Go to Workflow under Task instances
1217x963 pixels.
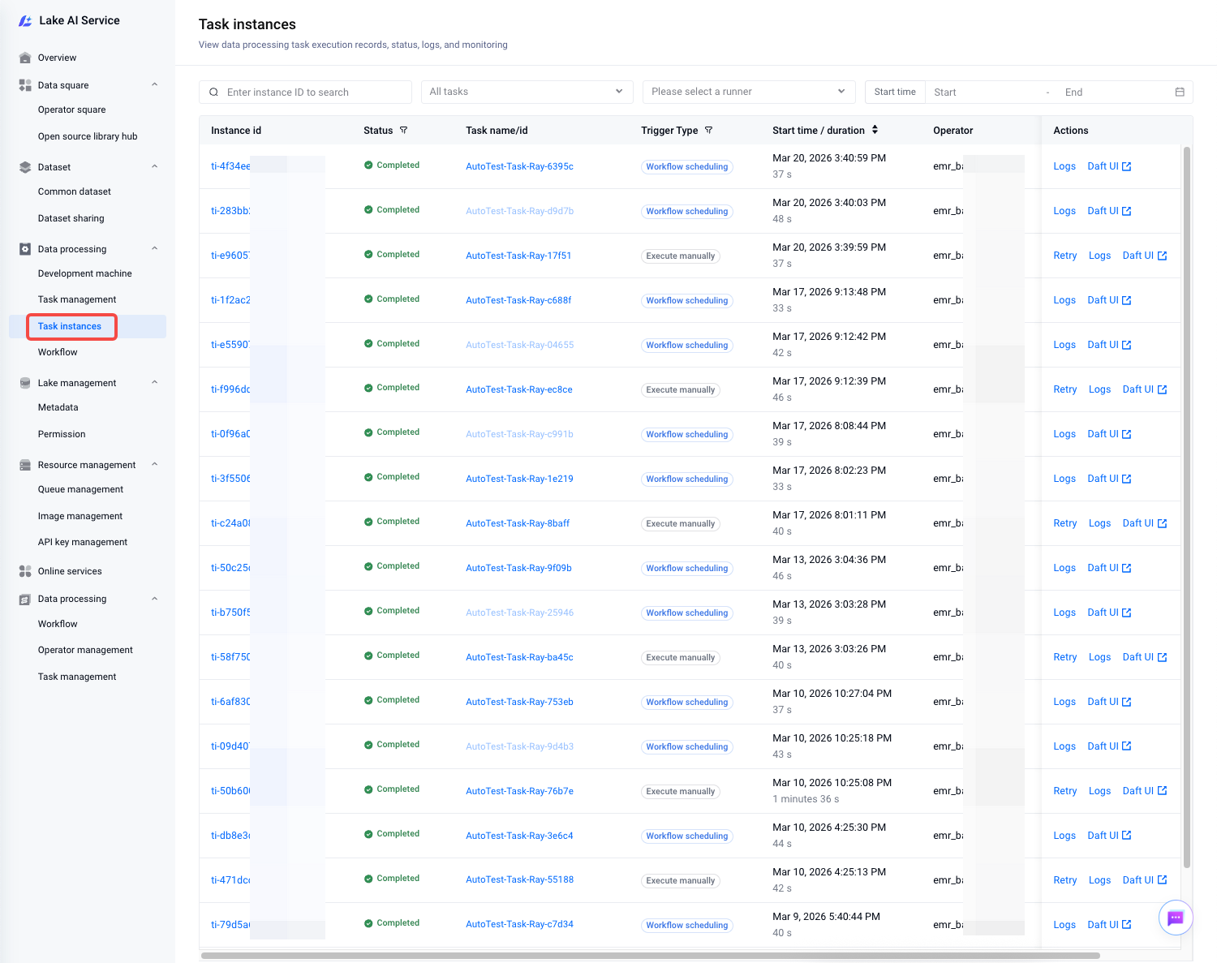(58, 352)
